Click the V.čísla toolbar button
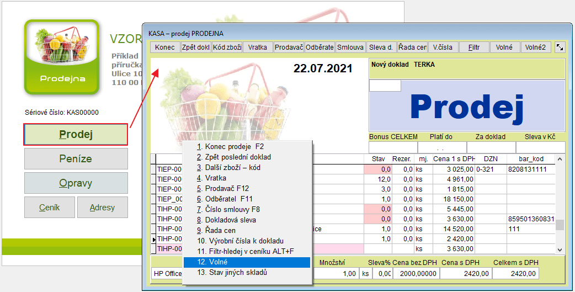 coord(443,47)
